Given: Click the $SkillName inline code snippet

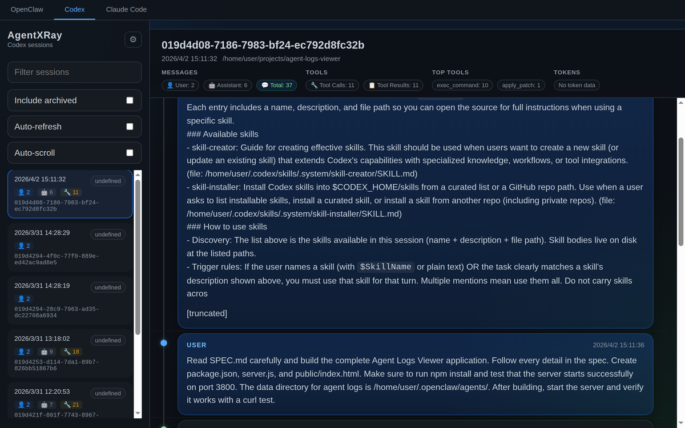Looking at the screenshot, I should tap(386, 267).
